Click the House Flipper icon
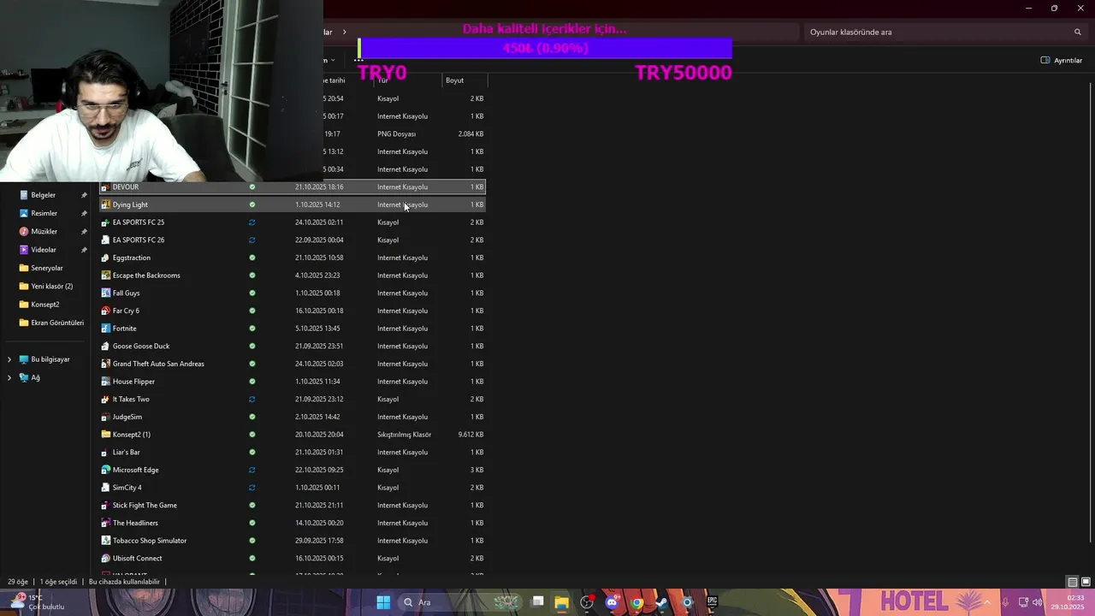The height and width of the screenshot is (616, 1095). [106, 382]
